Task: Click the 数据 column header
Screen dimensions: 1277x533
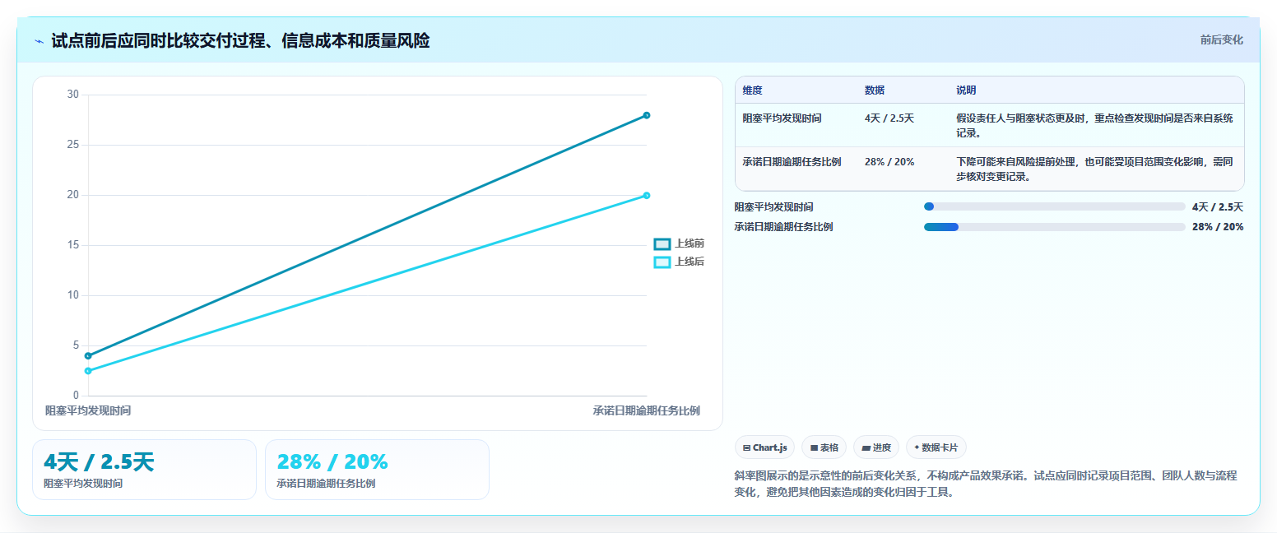Action: (875, 90)
